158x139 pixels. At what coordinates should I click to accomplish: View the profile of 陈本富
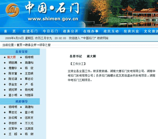click(x=13, y=74)
